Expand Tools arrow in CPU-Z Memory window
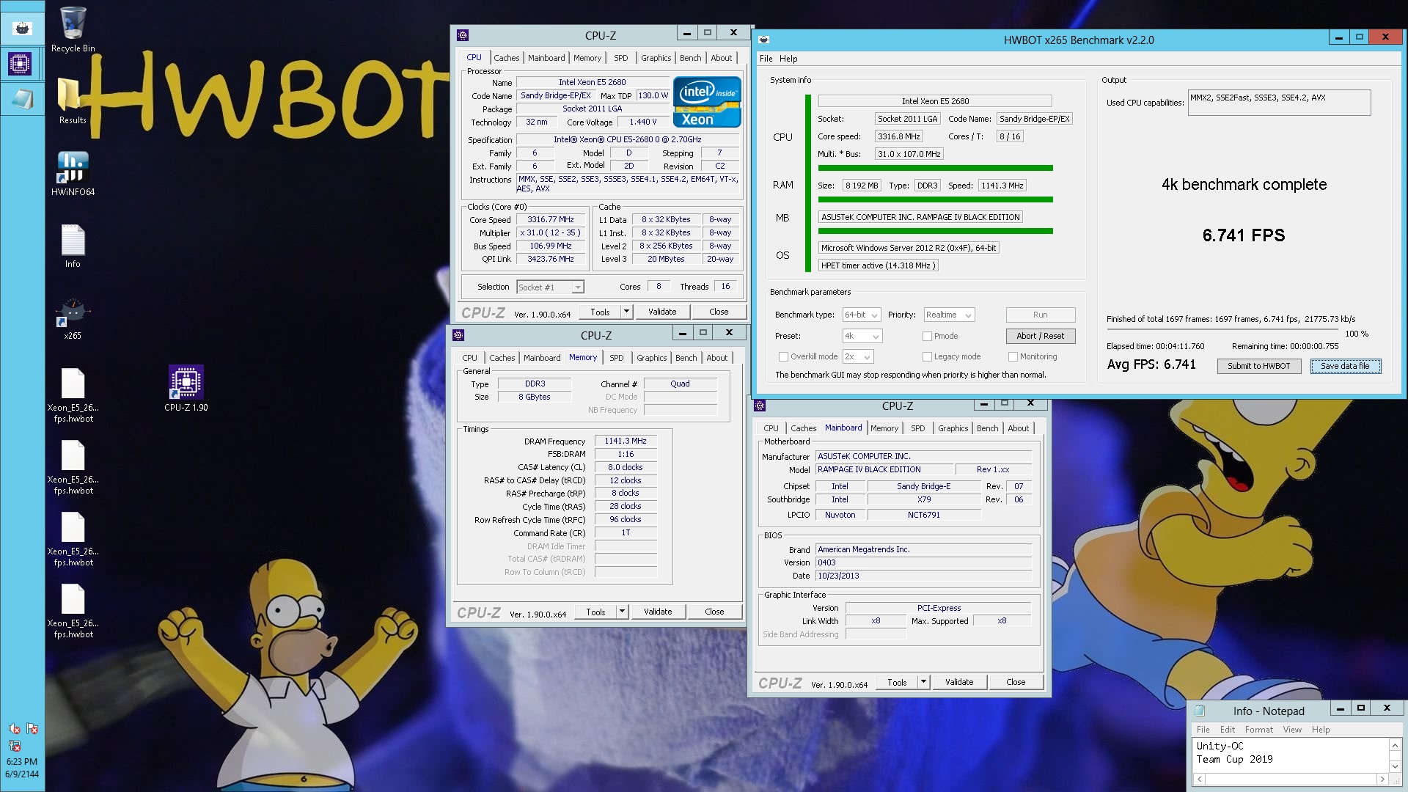1408x792 pixels. (622, 612)
